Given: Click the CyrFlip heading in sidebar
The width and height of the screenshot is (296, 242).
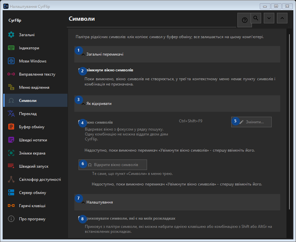Looking at the screenshot, I should (15, 20).
